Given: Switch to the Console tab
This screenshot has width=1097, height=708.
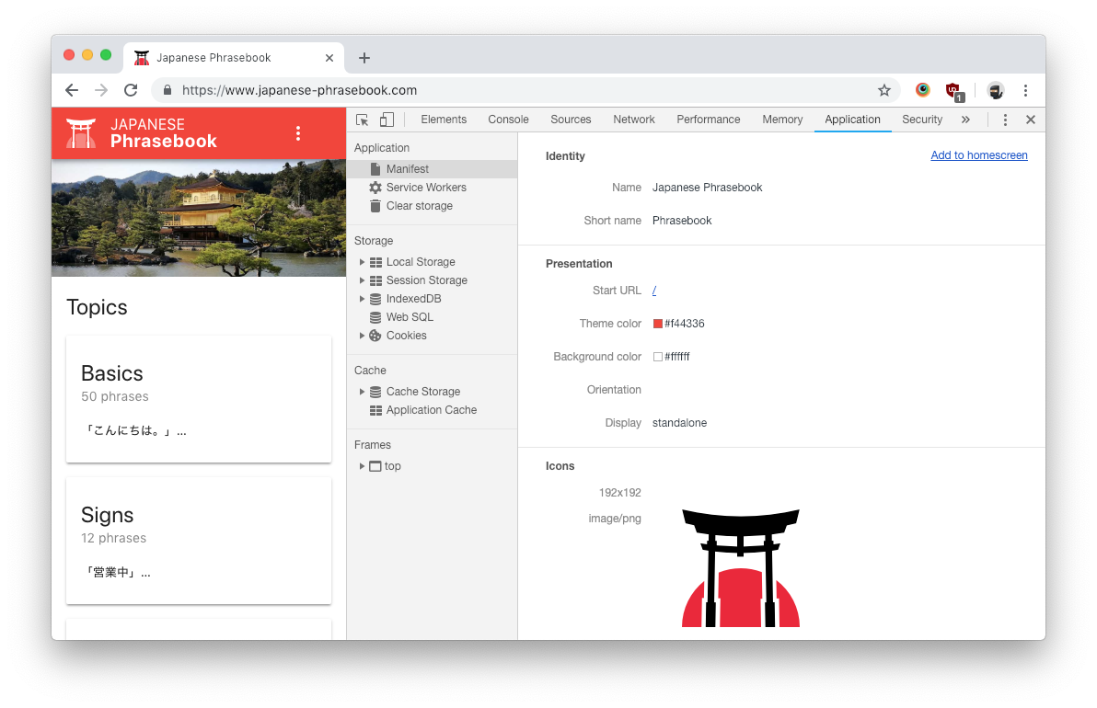Looking at the screenshot, I should (x=508, y=120).
